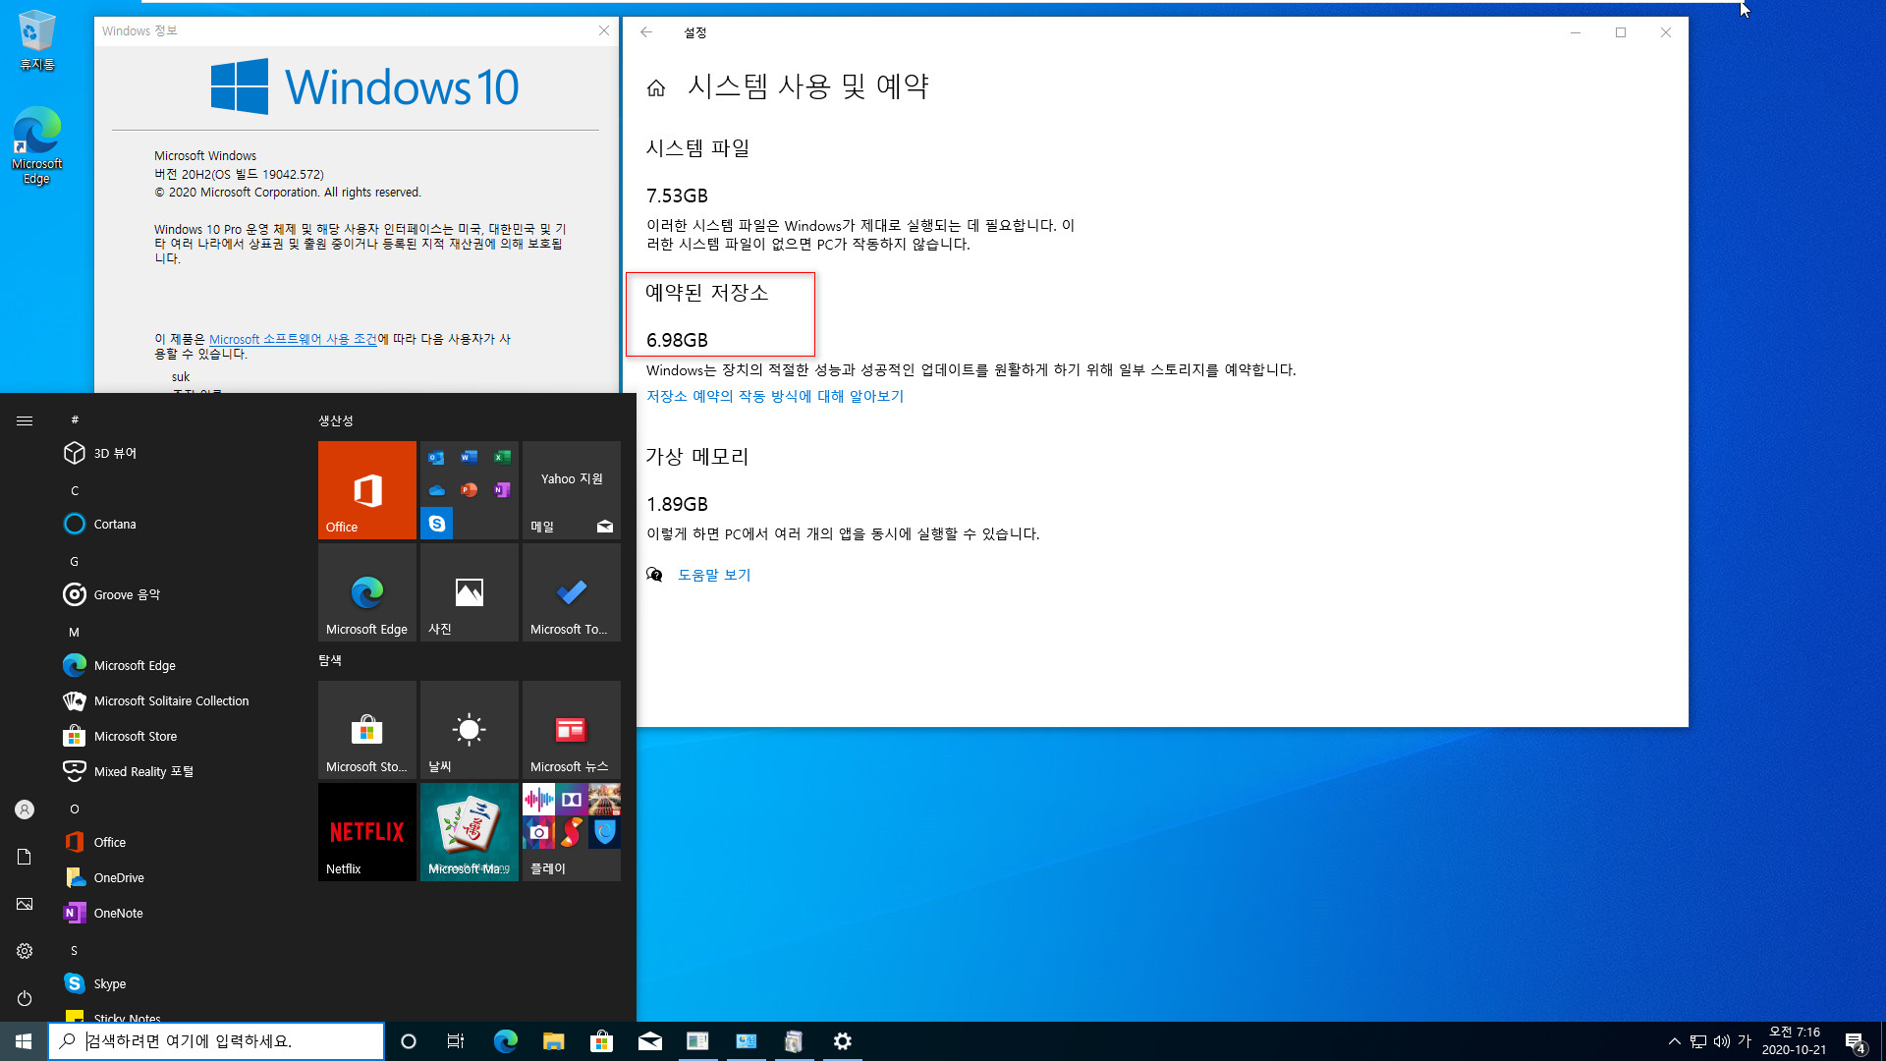
Task: Open Microsoft Solitaire Collection in app list
Action: pos(177,700)
